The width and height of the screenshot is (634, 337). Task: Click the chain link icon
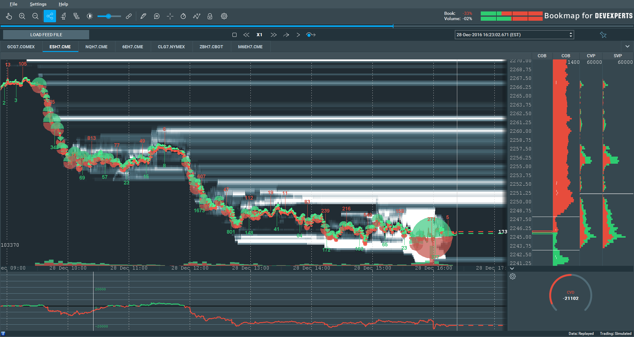pyautogui.click(x=129, y=16)
